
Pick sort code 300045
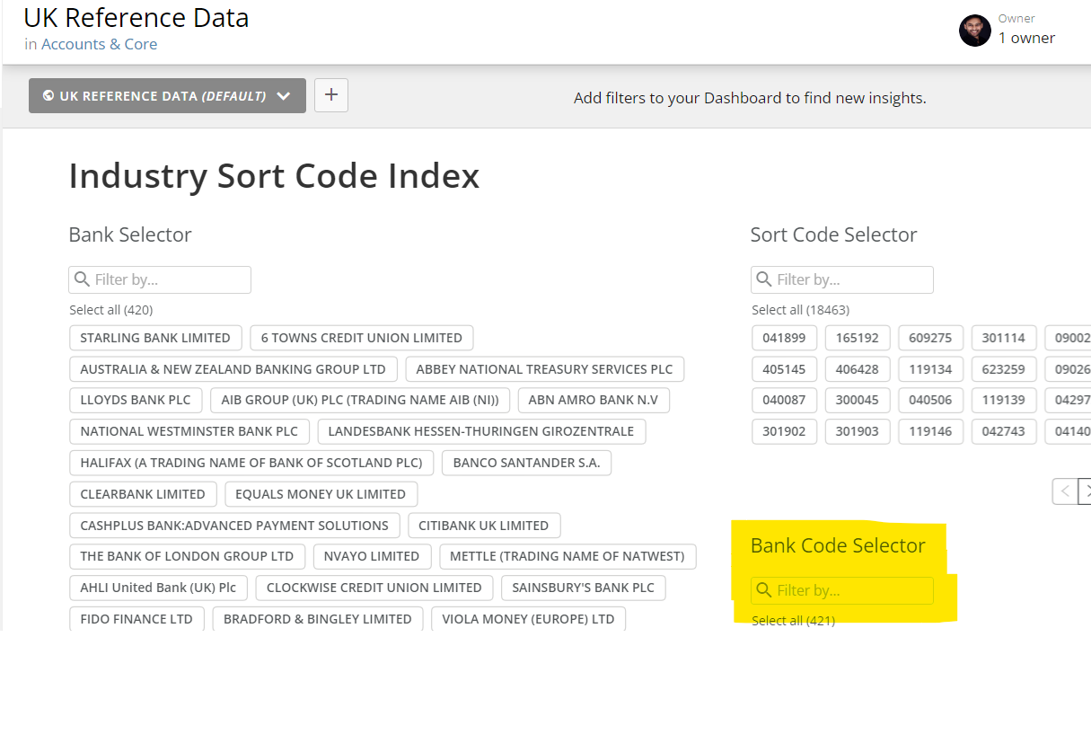(x=858, y=400)
